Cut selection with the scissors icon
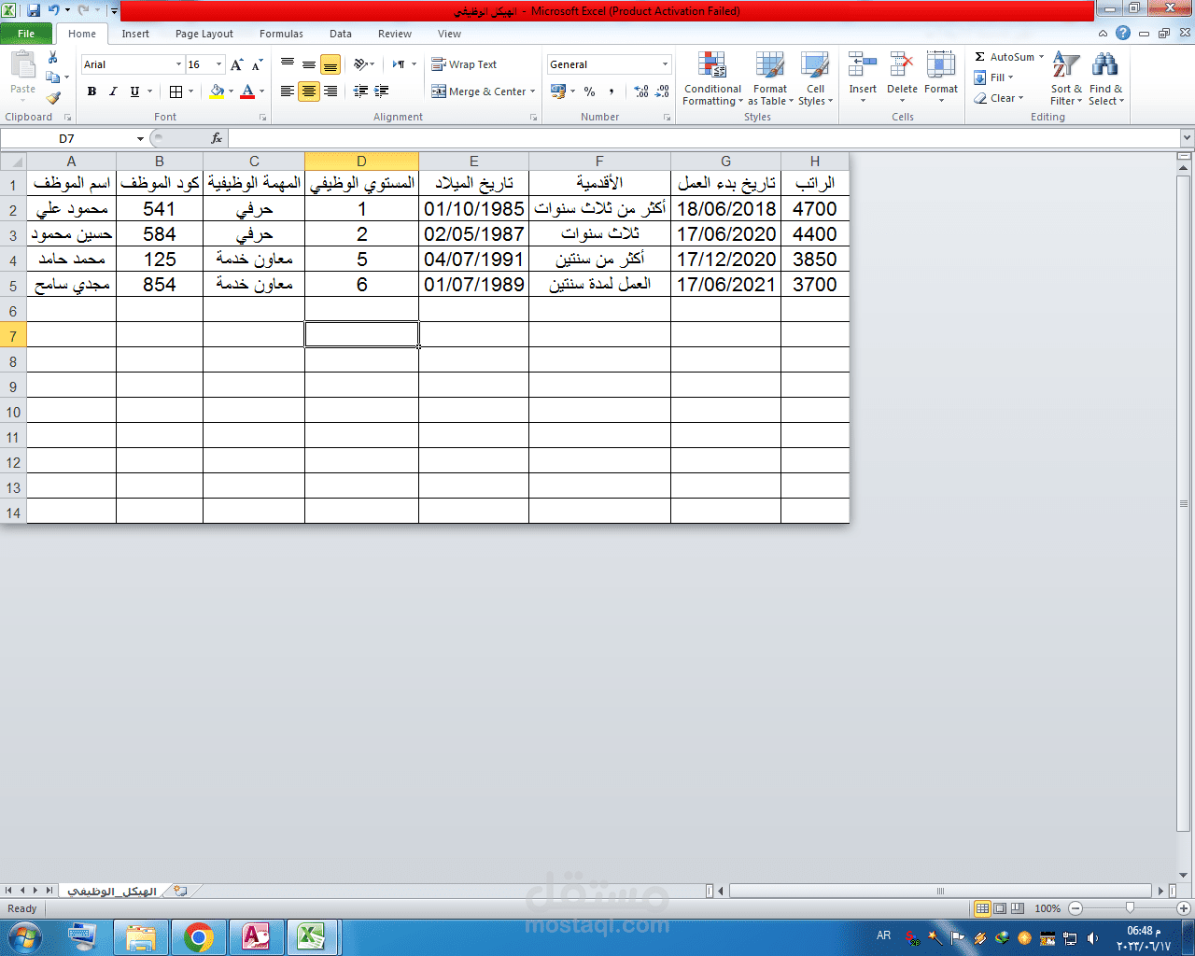1195x956 pixels. click(53, 58)
